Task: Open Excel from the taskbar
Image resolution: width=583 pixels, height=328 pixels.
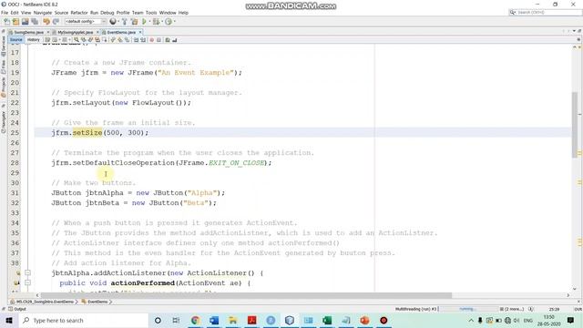Action: 327,320
